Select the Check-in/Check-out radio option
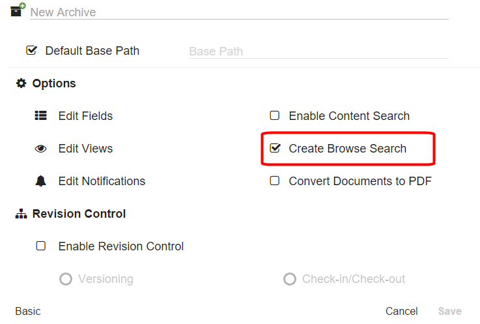This screenshot has height=324, width=480. click(x=290, y=279)
